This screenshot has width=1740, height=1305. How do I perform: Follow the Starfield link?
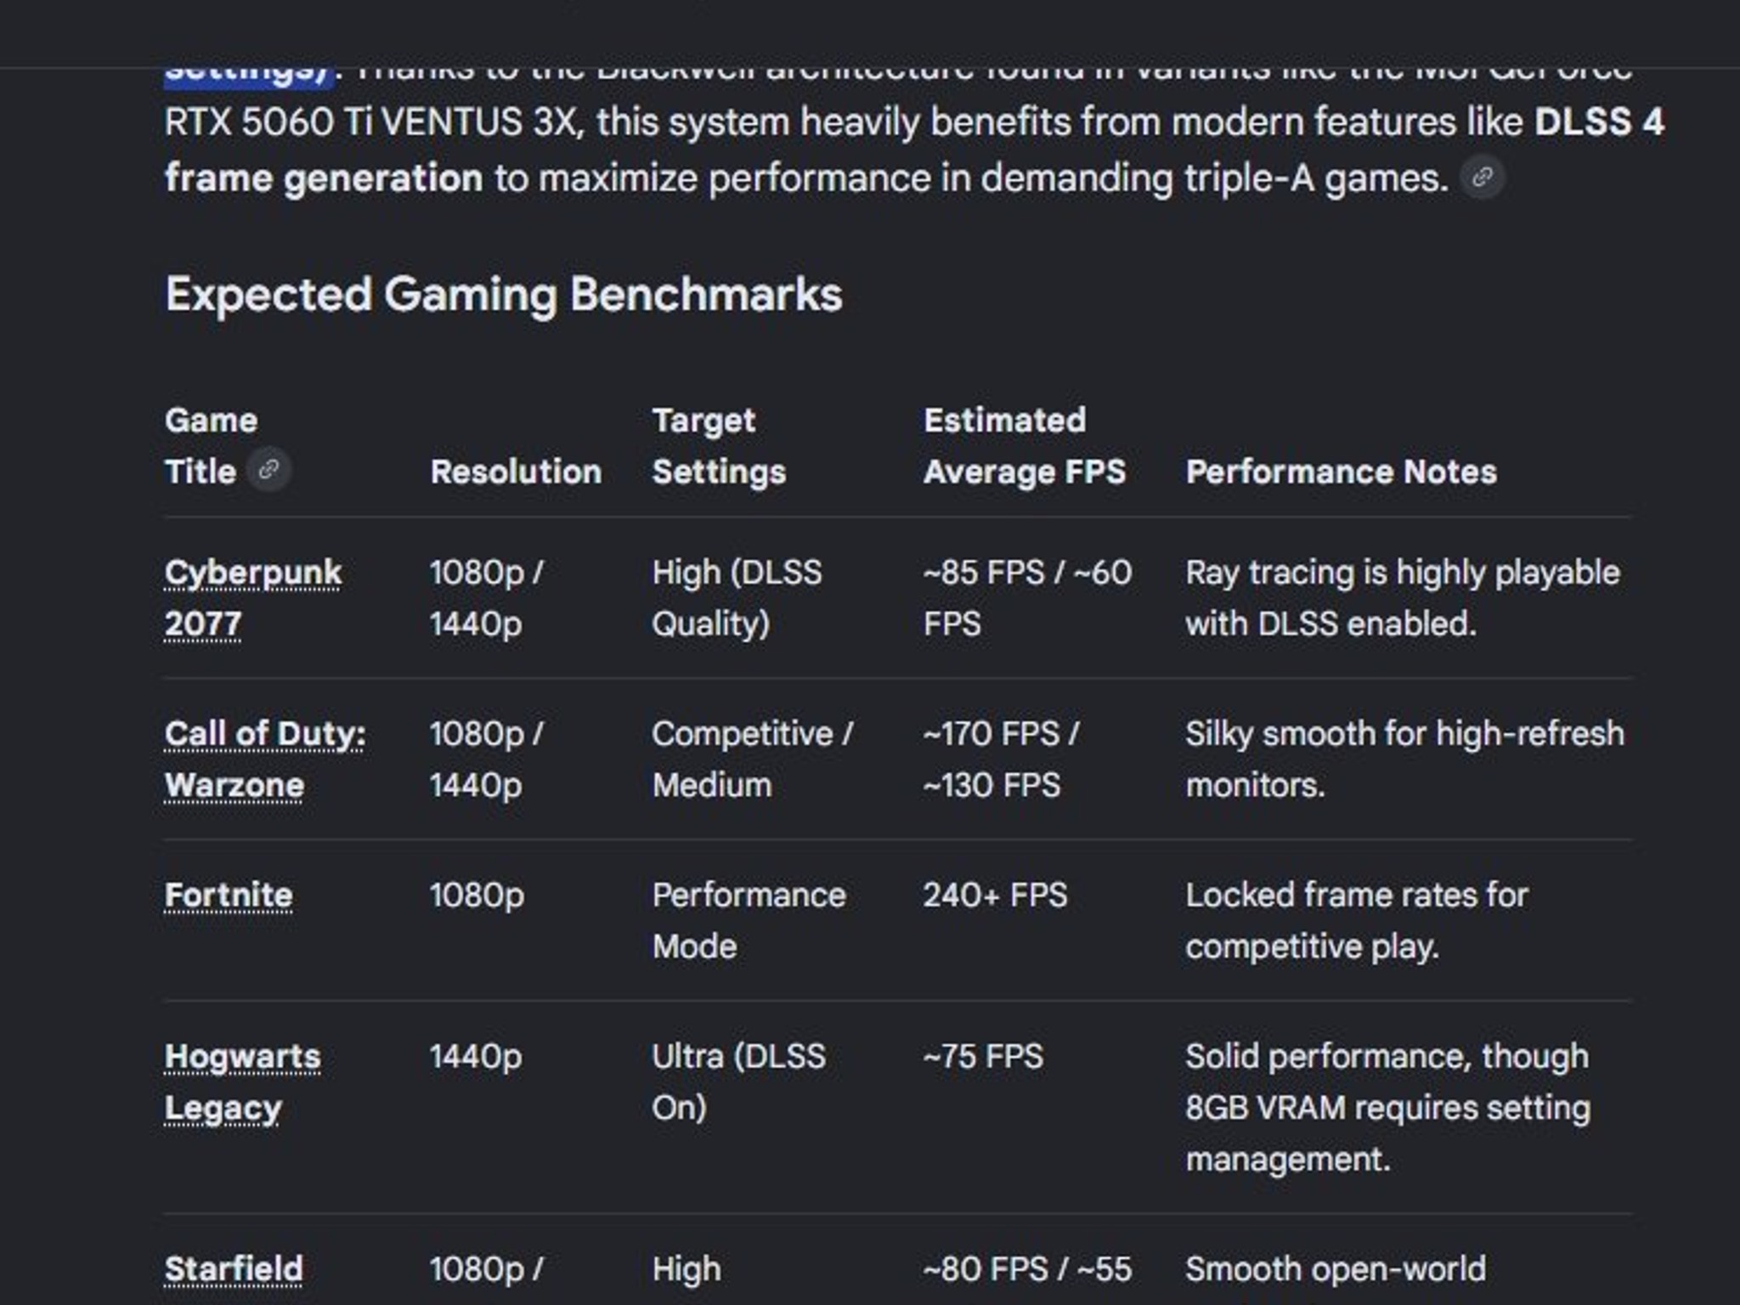234,1269
